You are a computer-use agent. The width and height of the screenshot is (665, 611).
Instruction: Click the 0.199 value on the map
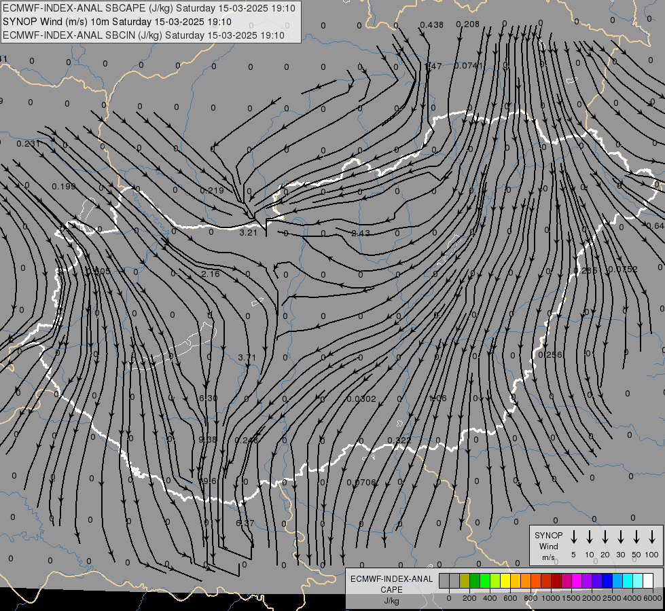coord(64,186)
